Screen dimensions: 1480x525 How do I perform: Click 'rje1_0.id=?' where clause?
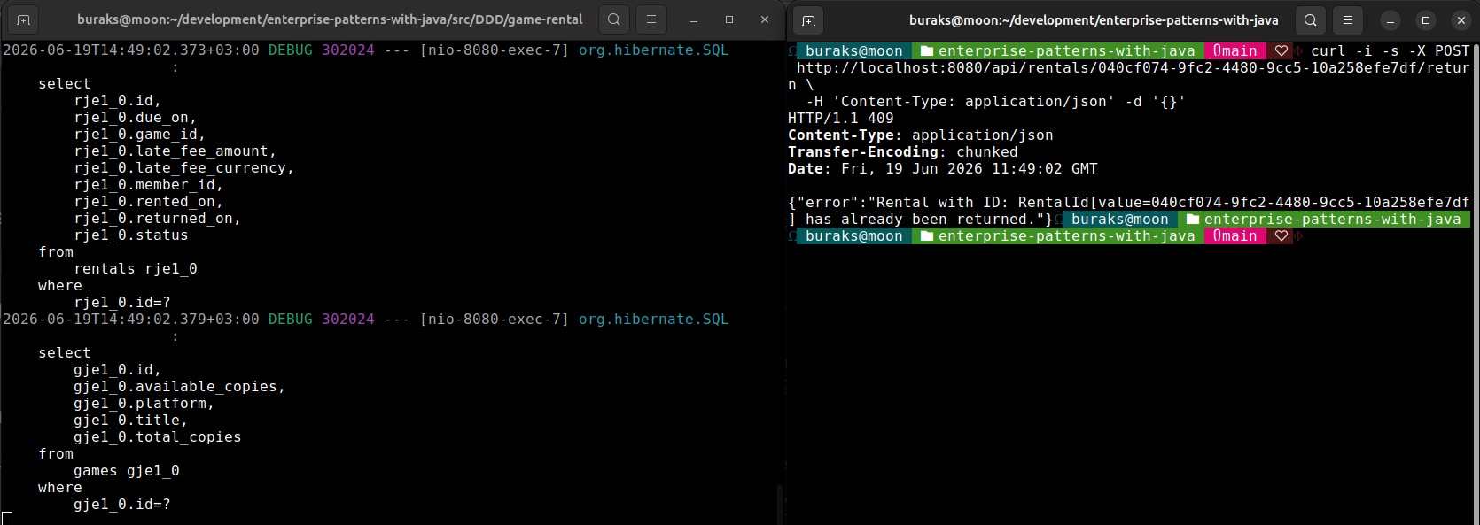point(122,302)
